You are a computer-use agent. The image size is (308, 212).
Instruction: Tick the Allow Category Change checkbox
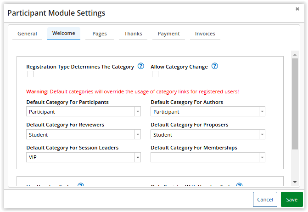point(155,74)
